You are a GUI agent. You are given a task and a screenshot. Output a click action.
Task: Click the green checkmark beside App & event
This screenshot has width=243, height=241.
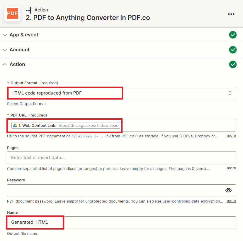pyautogui.click(x=233, y=35)
